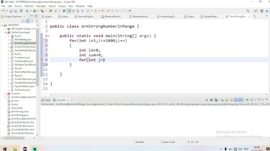Open the Window menu
Image resolution: width=270 pixels, height=151 pixels.
(x=80, y=6)
